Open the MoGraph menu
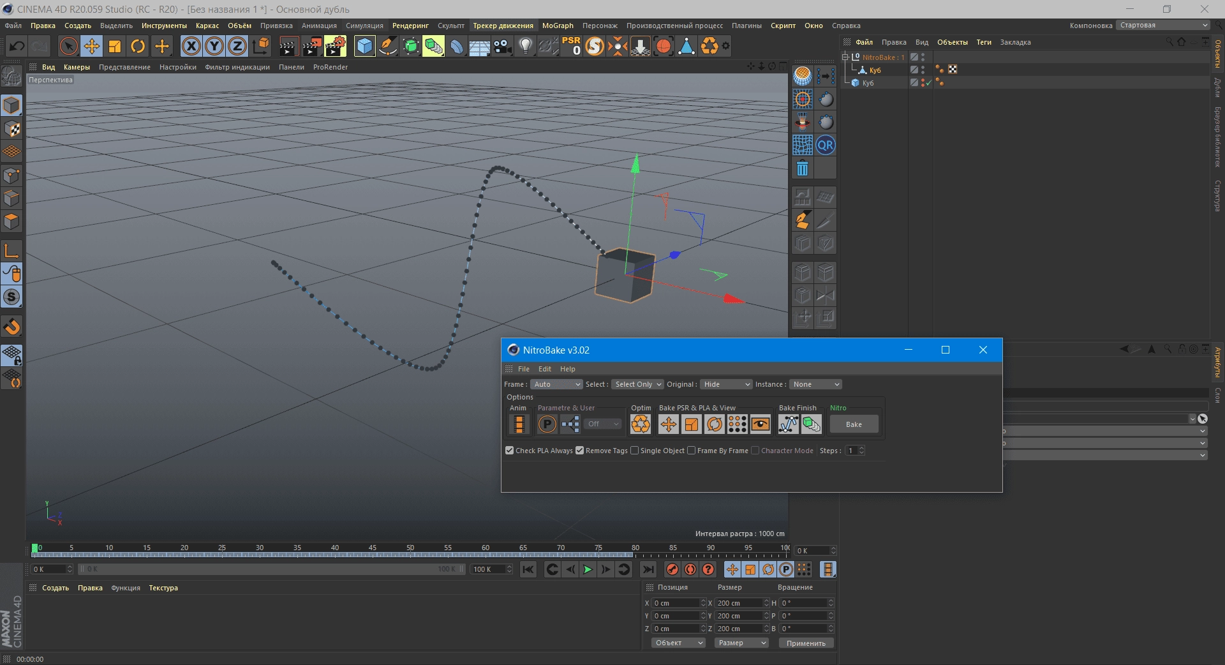 pyautogui.click(x=558, y=26)
